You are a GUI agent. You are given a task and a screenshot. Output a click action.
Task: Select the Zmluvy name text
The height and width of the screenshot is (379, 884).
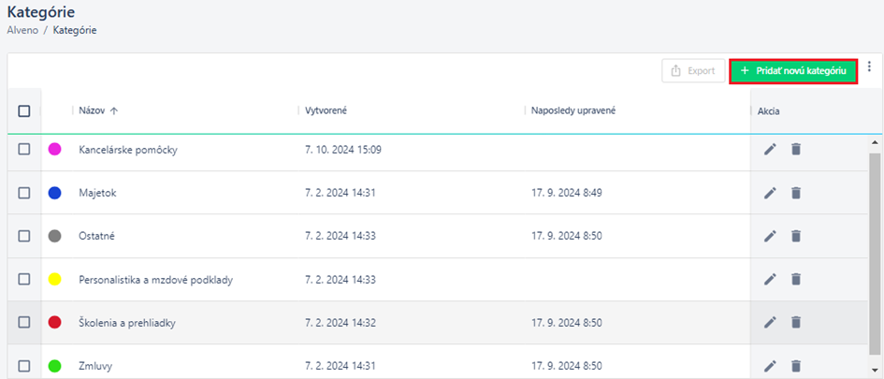pyautogui.click(x=95, y=366)
